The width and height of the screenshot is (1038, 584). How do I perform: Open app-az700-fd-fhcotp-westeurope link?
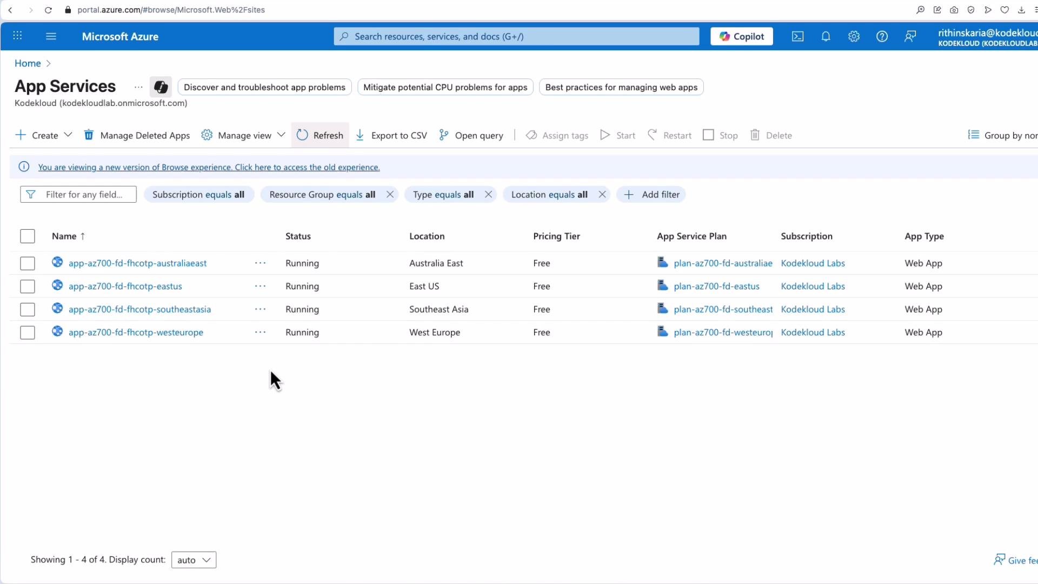[136, 332]
